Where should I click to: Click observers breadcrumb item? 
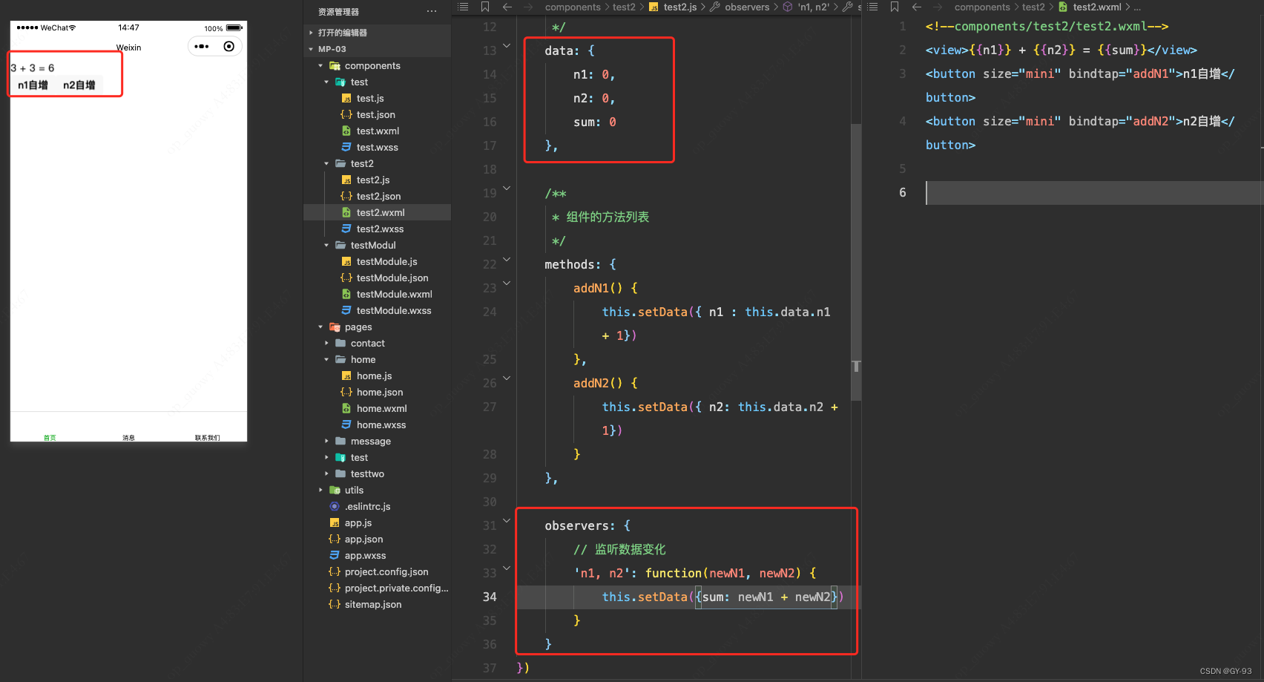tap(740, 7)
